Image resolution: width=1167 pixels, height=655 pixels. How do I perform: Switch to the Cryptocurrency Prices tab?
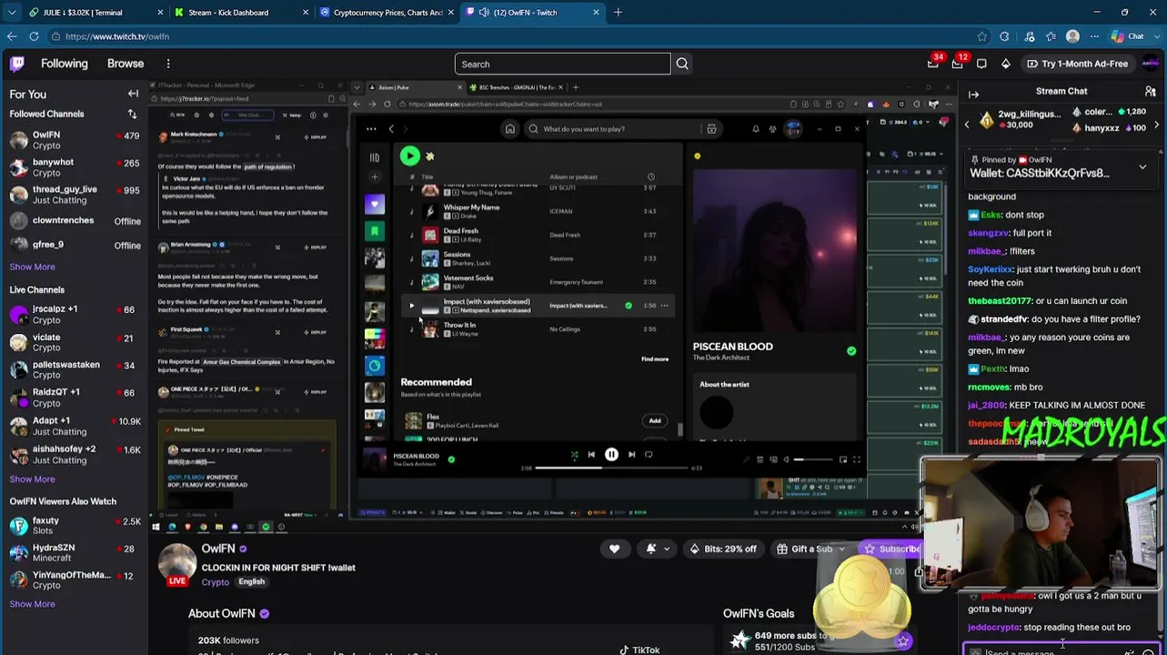pyautogui.click(x=387, y=13)
